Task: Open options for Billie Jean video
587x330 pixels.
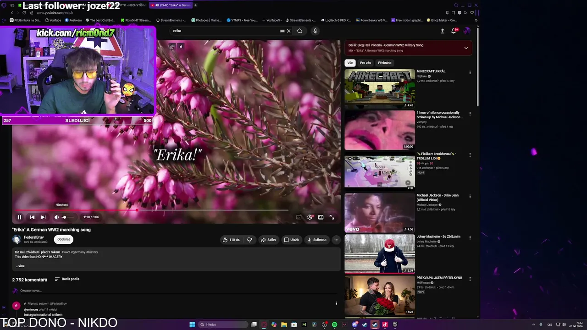Action: coord(470,196)
